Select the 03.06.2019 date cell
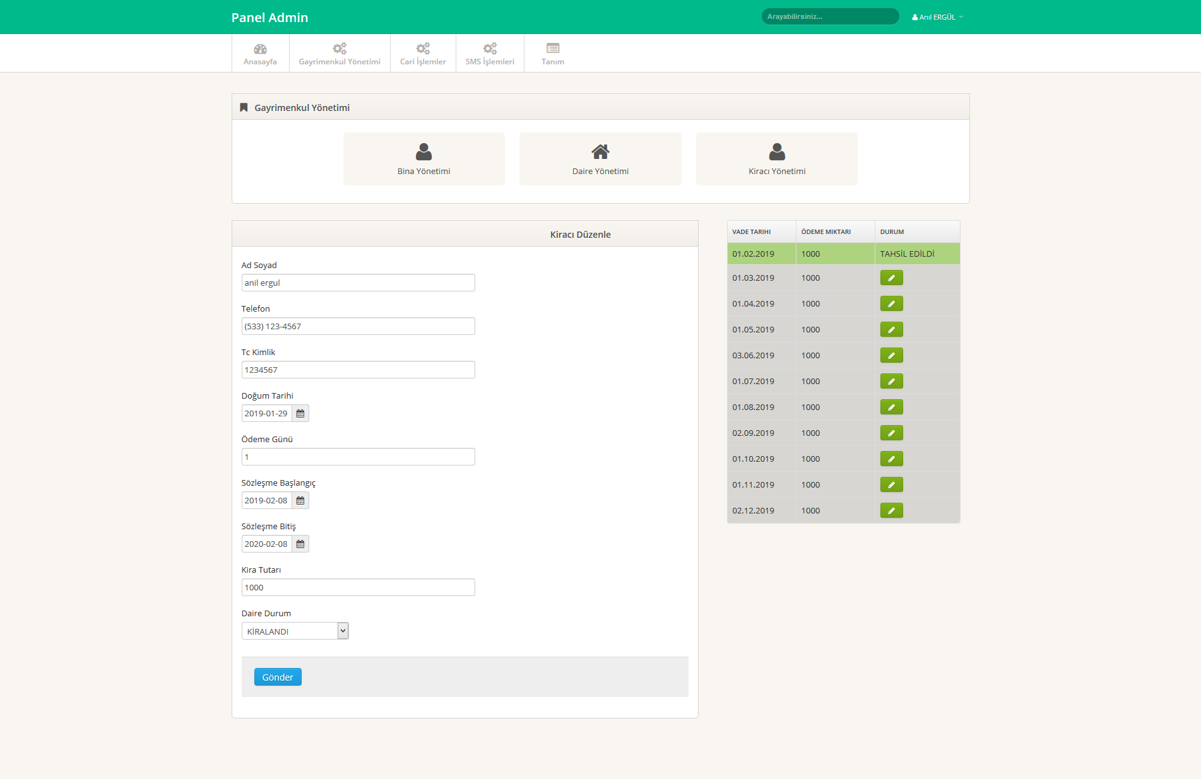 point(761,355)
